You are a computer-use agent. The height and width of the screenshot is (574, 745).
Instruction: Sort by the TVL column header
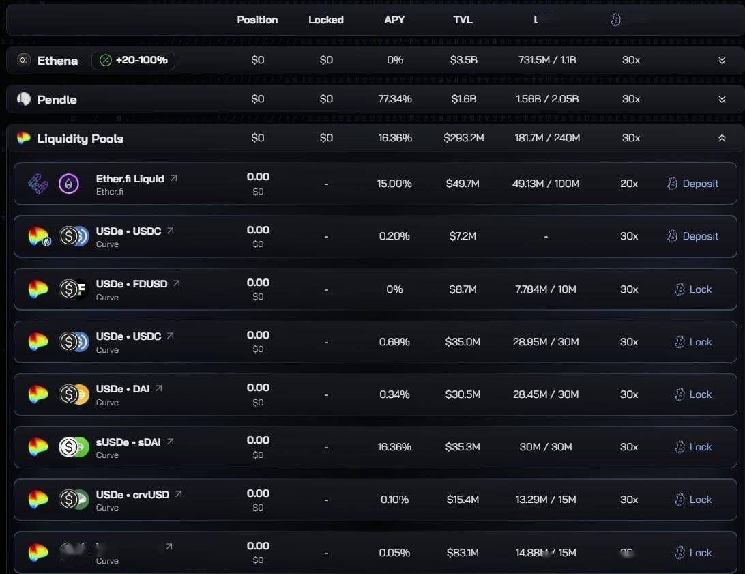(463, 20)
